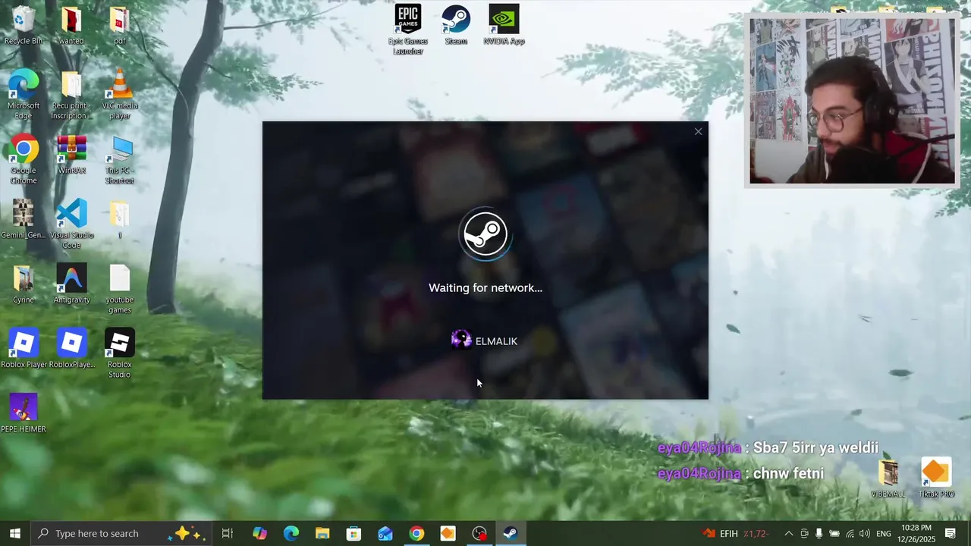Viewport: 971px width, 546px height.
Task: Select the Gemini_Gen image file icon
Action: click(24, 219)
